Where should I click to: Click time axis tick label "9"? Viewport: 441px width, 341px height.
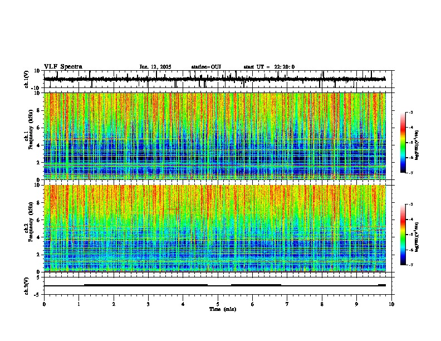[356, 304]
